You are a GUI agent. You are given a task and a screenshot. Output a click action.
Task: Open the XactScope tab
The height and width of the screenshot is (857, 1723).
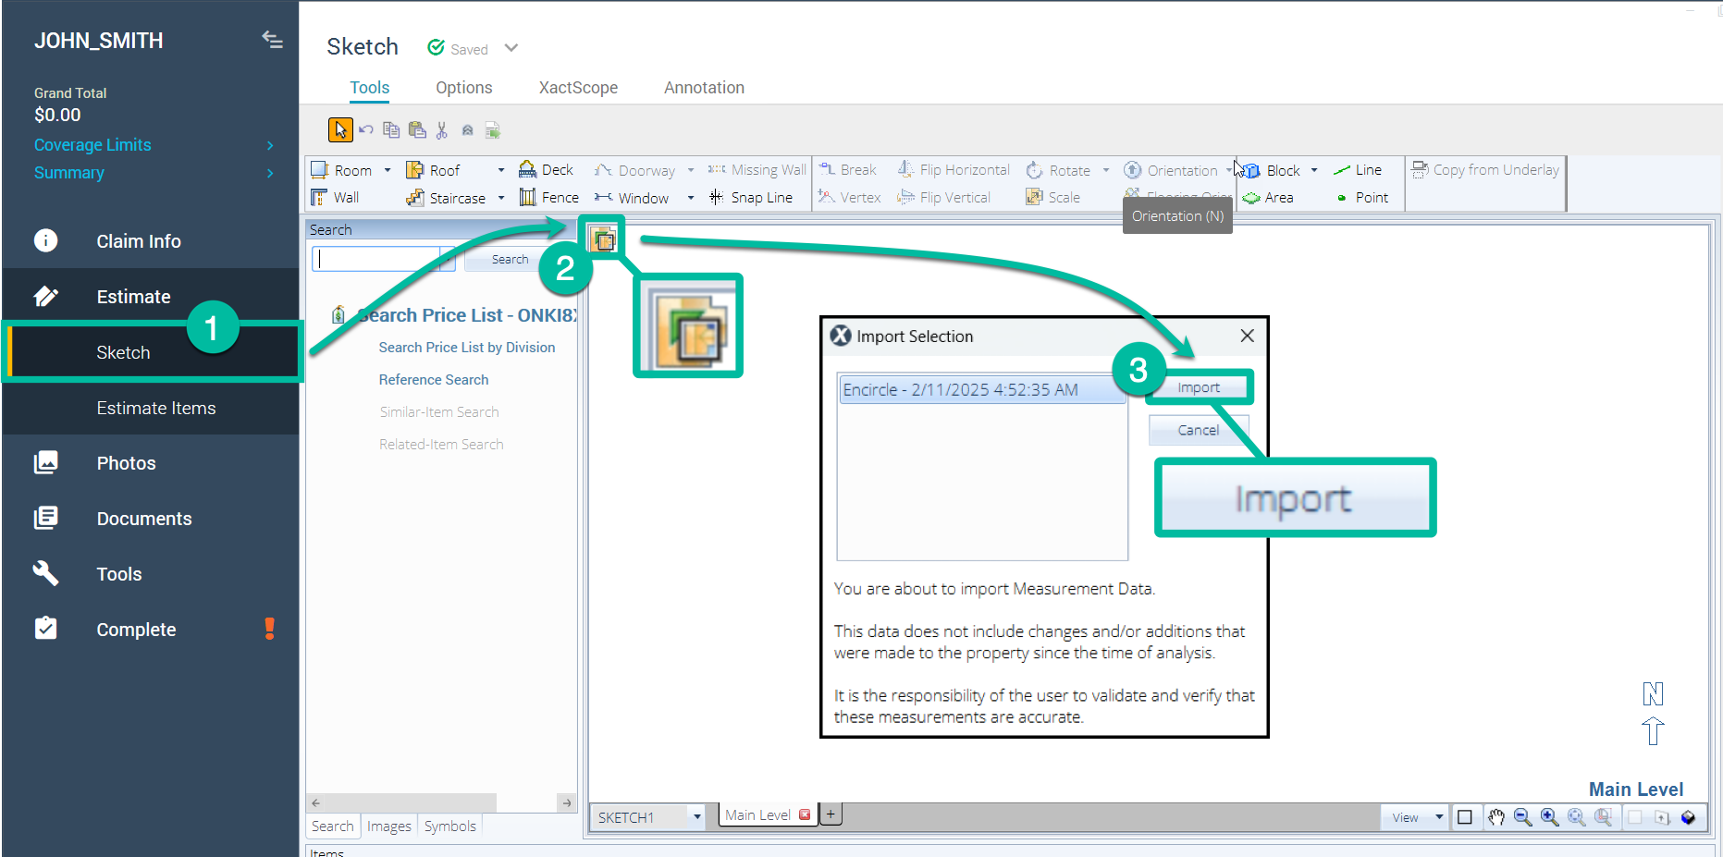coord(579,88)
